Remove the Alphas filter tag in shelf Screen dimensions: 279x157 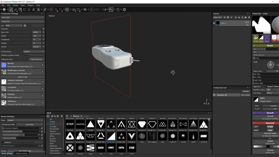[82, 116]
